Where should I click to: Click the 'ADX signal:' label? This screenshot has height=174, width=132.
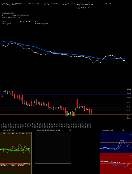tap(7, 24)
